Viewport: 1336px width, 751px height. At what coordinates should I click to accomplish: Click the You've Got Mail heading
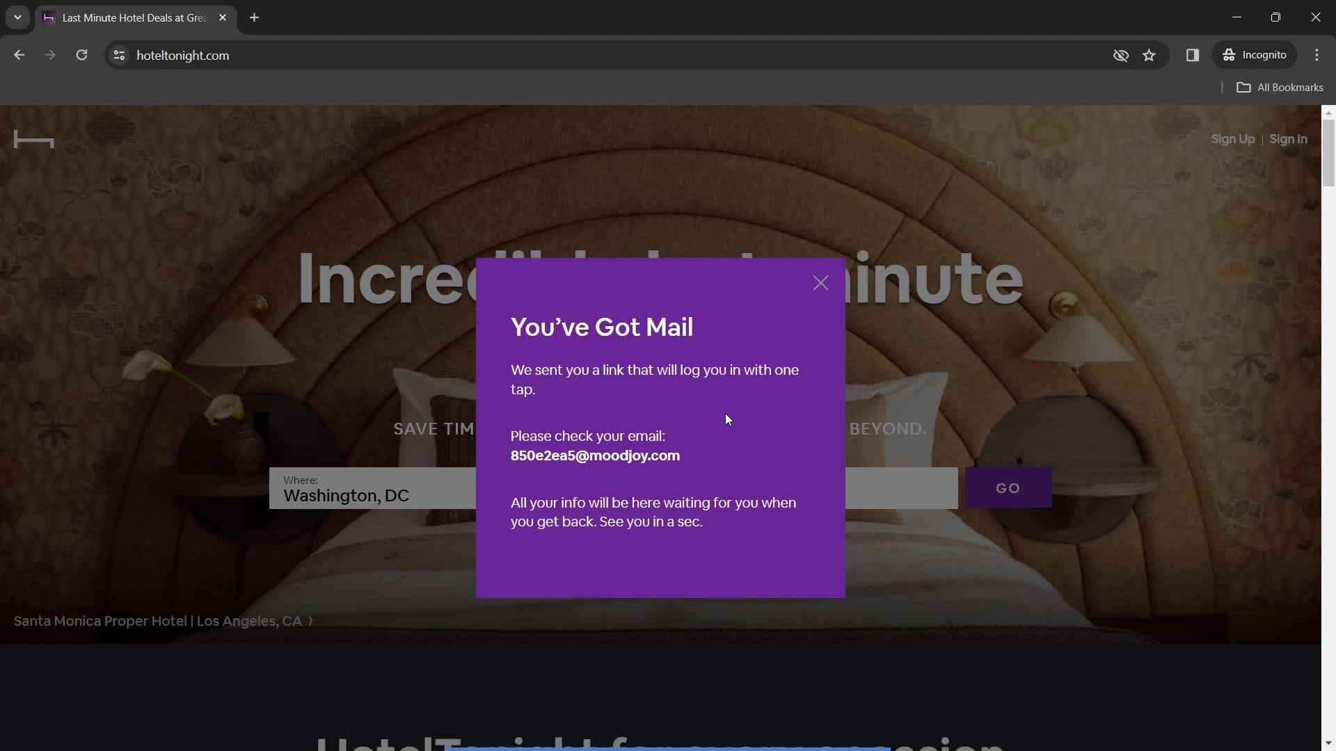coord(602,327)
